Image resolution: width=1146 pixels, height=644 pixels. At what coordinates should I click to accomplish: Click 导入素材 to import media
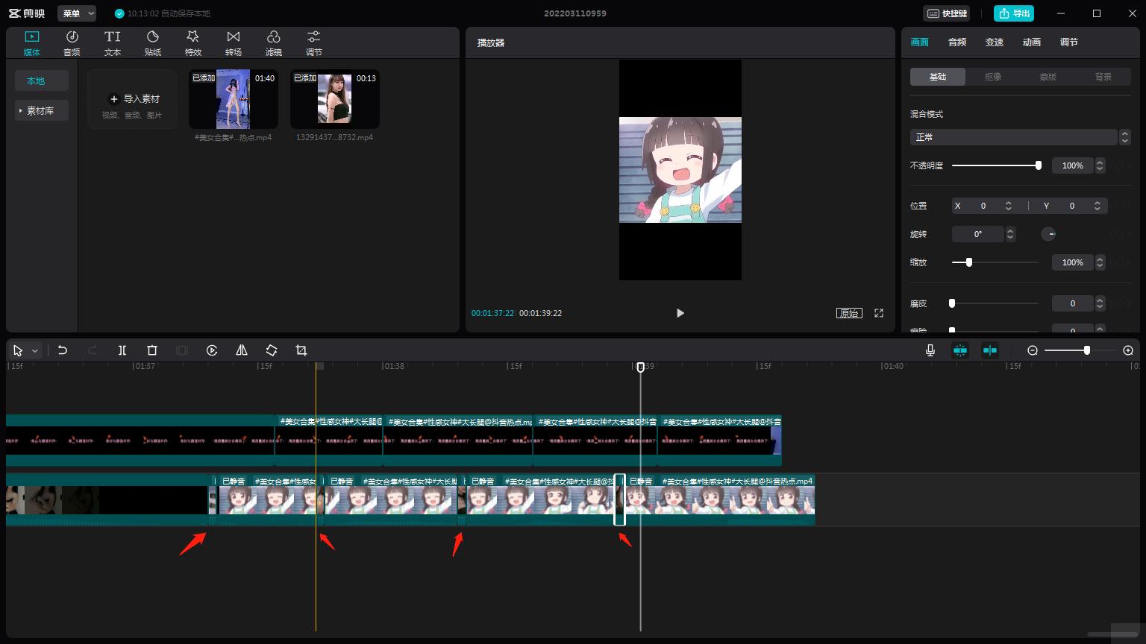tap(133, 99)
